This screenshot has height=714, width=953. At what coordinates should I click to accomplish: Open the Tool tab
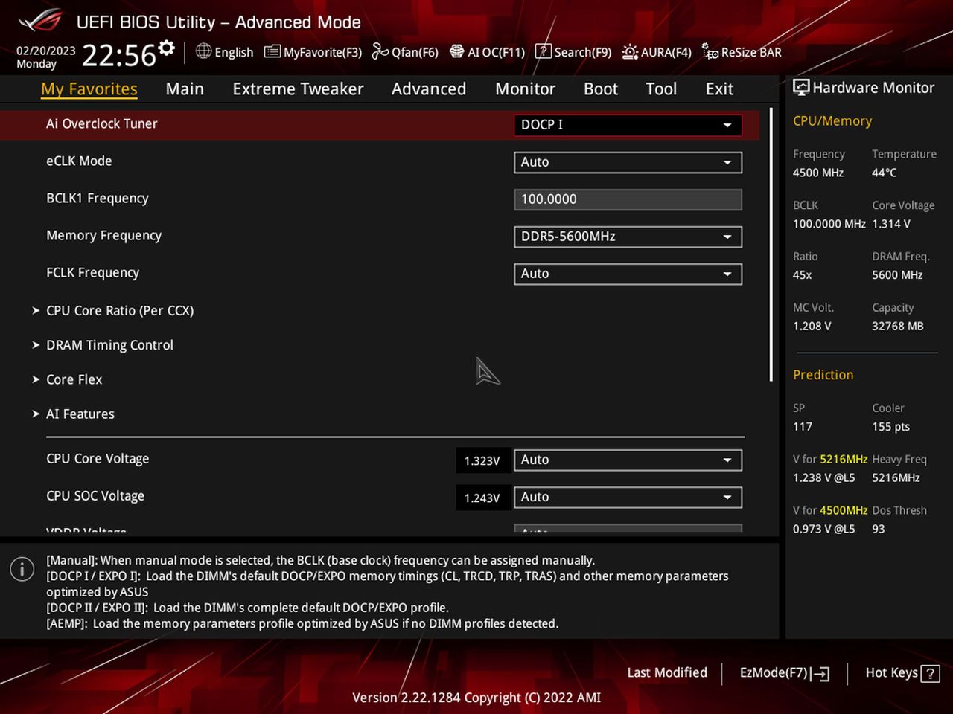point(661,89)
